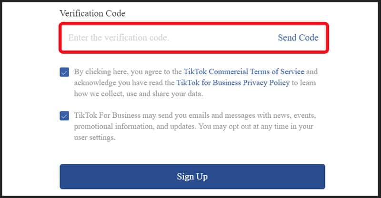Click "Enter the verification code." placeholder text

click(118, 38)
